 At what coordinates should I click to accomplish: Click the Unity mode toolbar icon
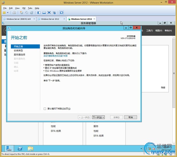pos(54,12)
